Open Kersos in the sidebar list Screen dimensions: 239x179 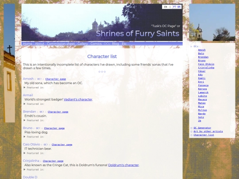[x=202, y=89]
